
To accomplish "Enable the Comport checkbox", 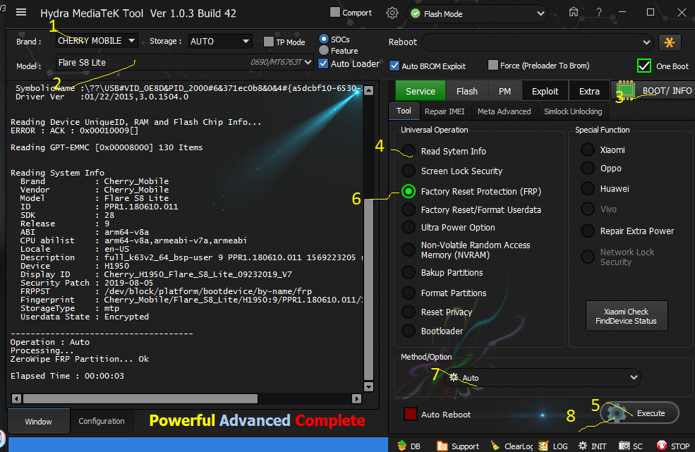I will click(x=335, y=13).
